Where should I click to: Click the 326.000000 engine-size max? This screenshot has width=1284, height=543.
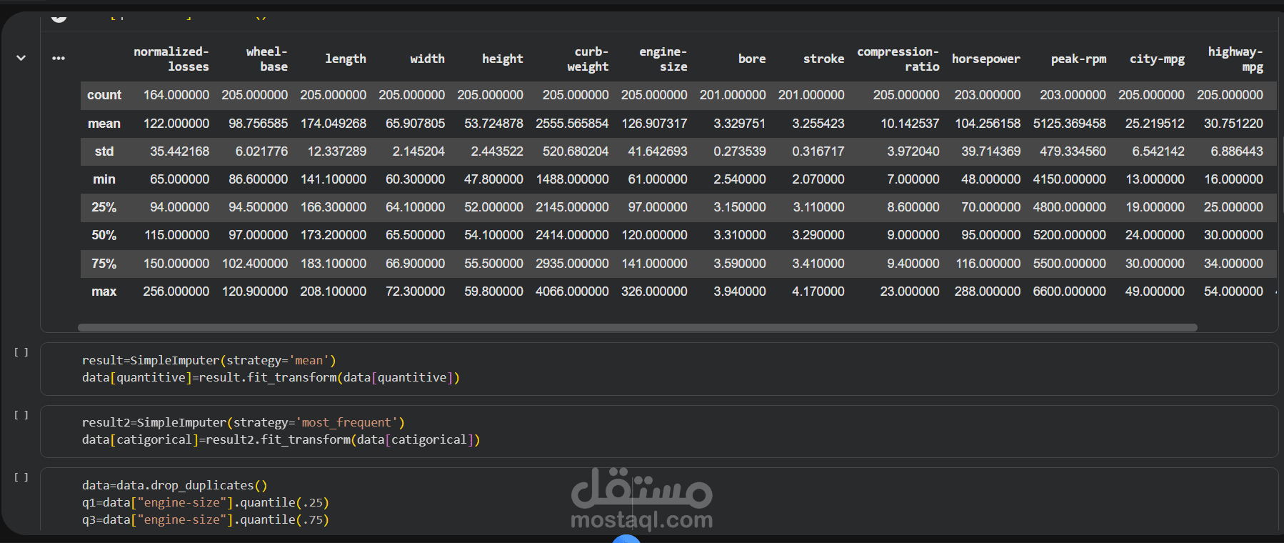pyautogui.click(x=654, y=292)
